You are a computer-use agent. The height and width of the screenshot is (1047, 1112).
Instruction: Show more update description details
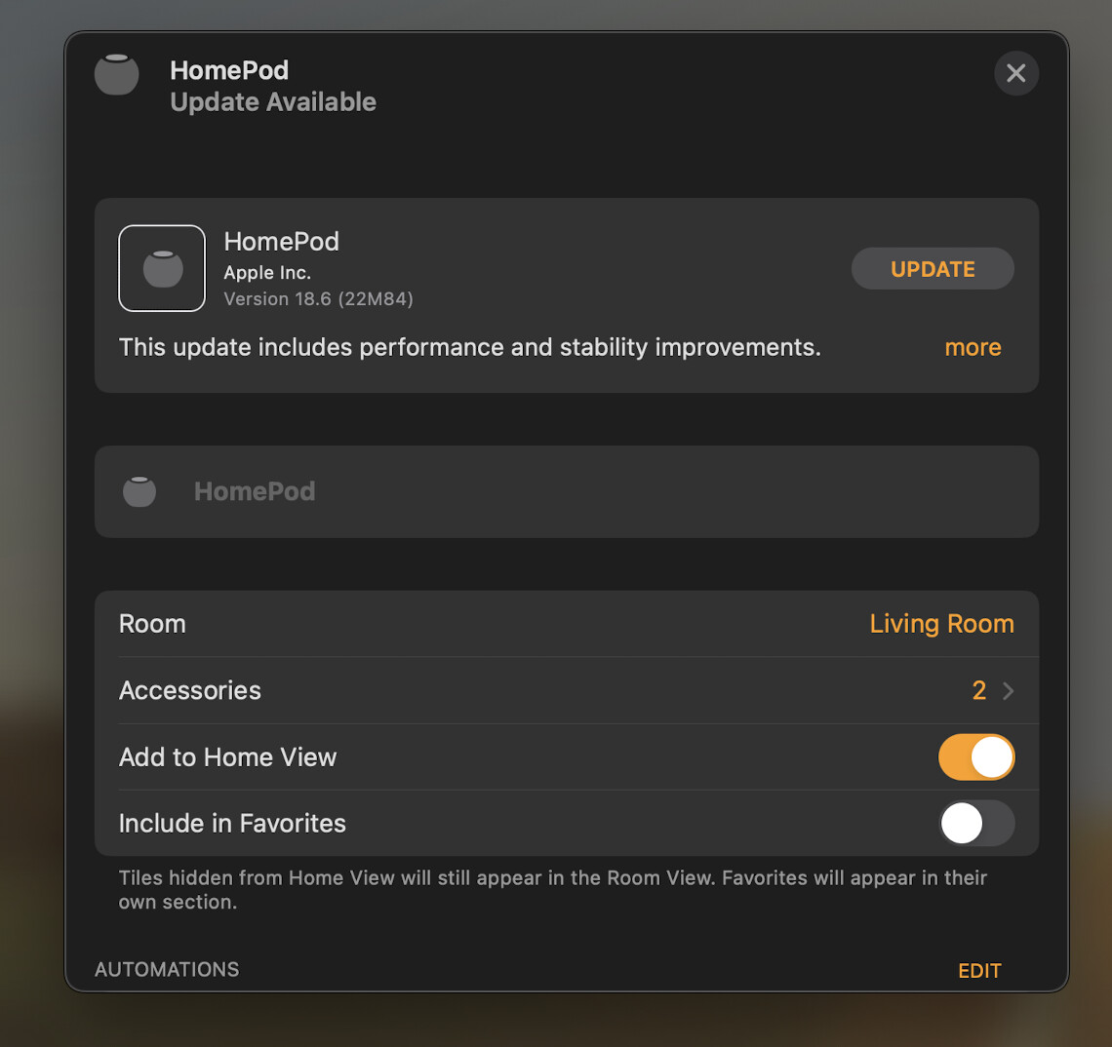click(973, 347)
